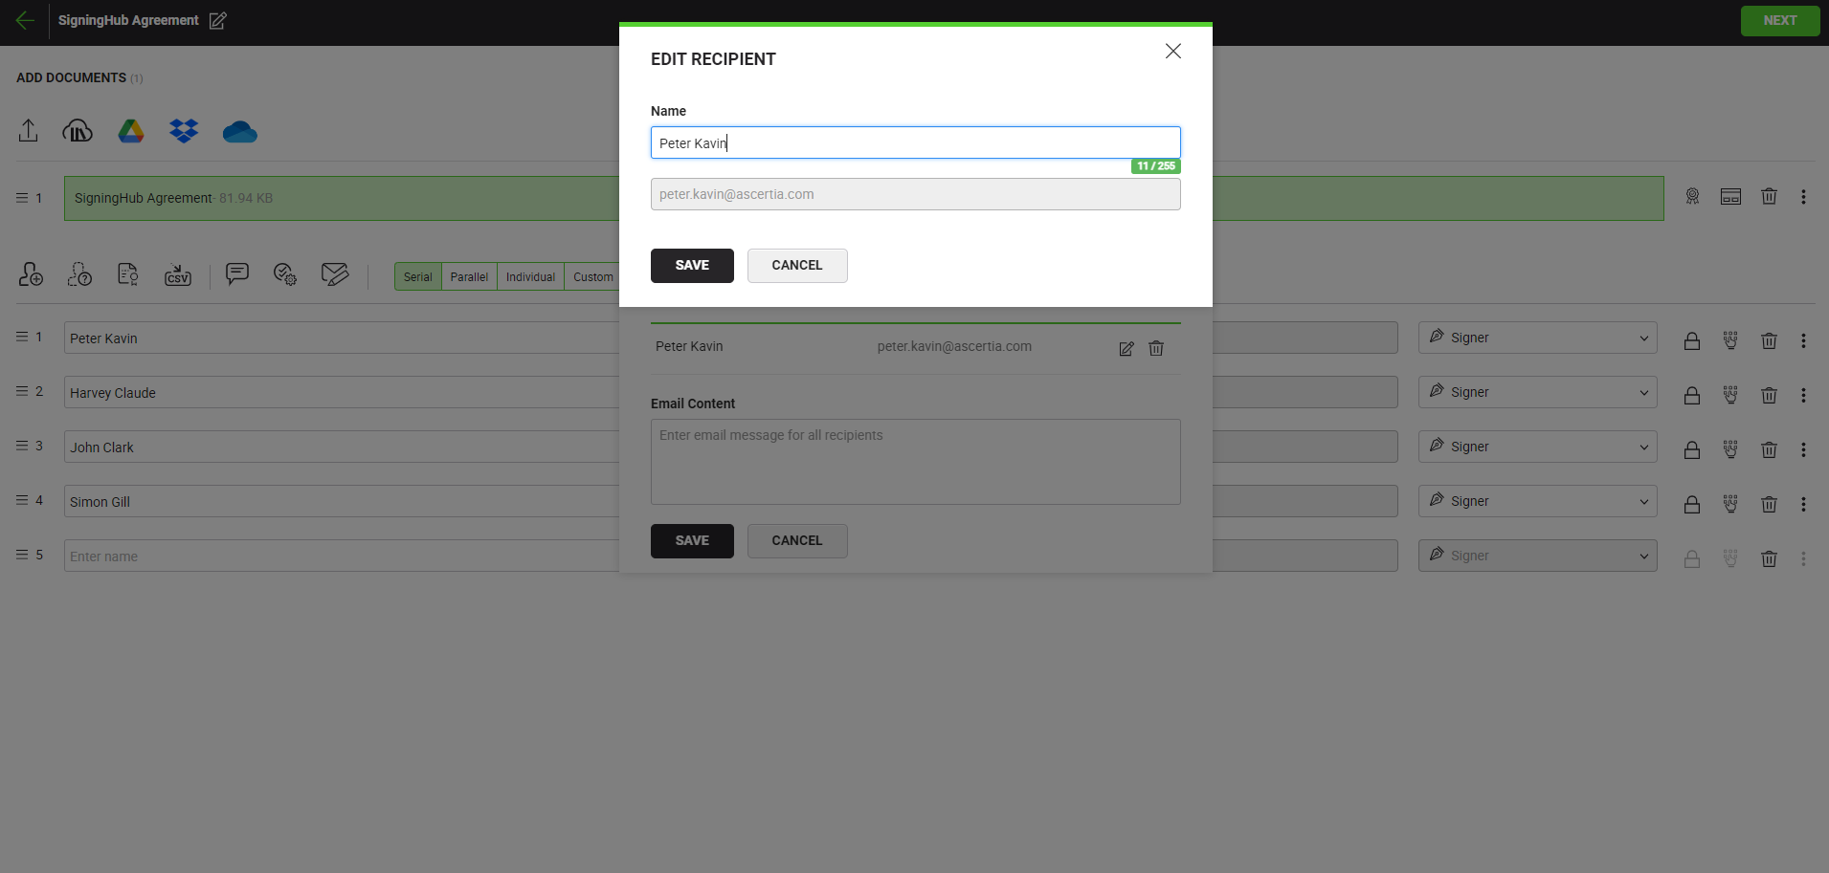1829x873 pixels.
Task: Close the Edit Recipient dialog
Action: [x=1172, y=52]
